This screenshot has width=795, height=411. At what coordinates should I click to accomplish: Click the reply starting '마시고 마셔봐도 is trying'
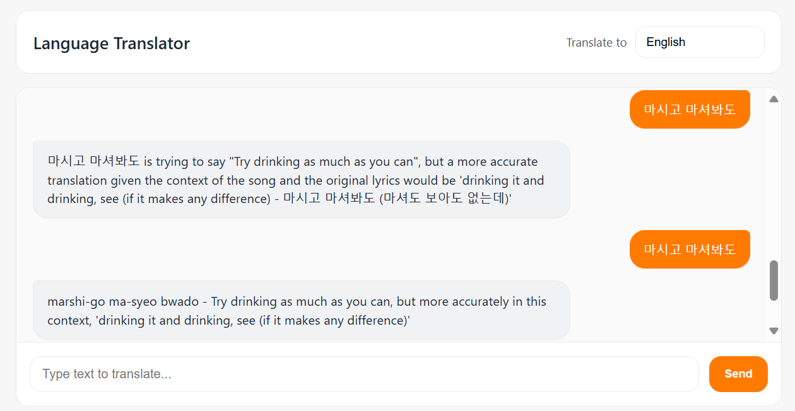[x=301, y=180]
